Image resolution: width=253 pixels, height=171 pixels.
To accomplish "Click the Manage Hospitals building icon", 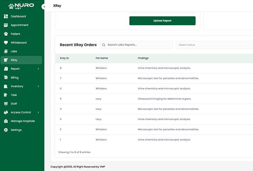I will pyautogui.click(x=6, y=121).
